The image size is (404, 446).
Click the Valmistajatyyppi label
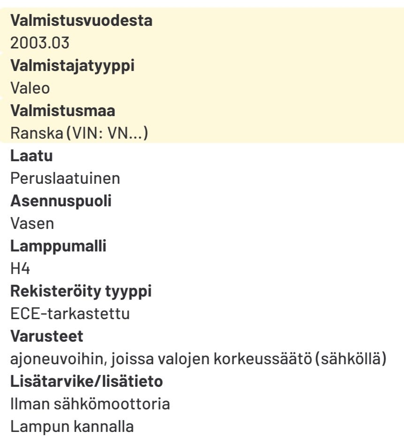pos(72,66)
